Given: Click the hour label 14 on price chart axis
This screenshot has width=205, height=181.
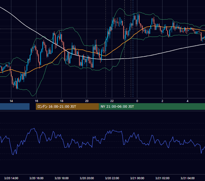Looking at the screenshot, I should tap(11, 101).
